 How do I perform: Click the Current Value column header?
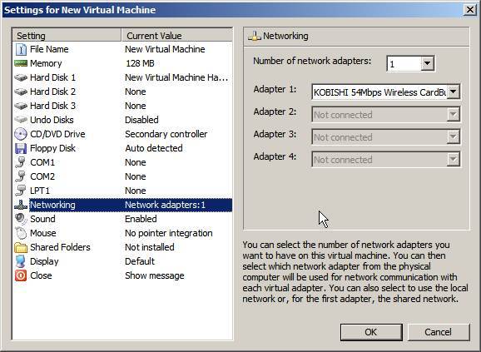pyautogui.click(x=177, y=36)
